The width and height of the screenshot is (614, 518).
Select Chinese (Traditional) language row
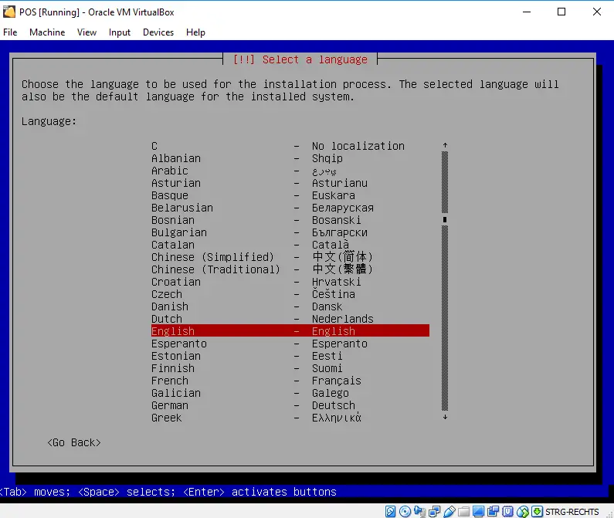[290, 269]
